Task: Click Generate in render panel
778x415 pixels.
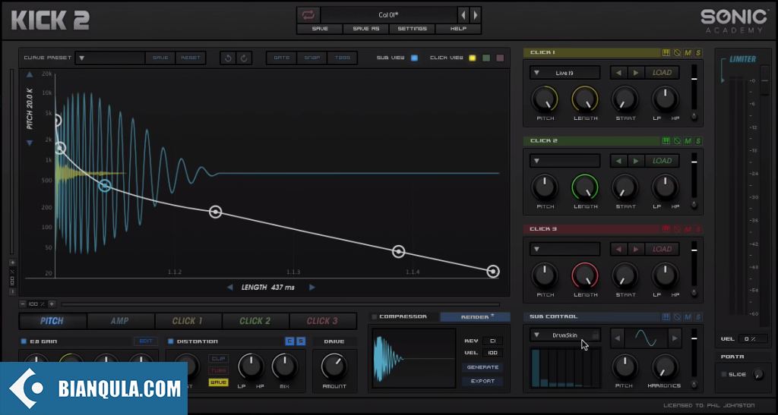Action: point(482,367)
